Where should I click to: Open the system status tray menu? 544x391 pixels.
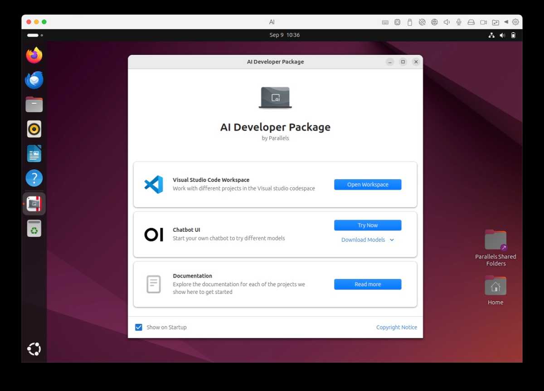502,35
